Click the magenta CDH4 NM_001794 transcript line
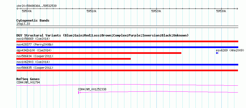Viewport: 246px width, 108px height. pos(127,85)
